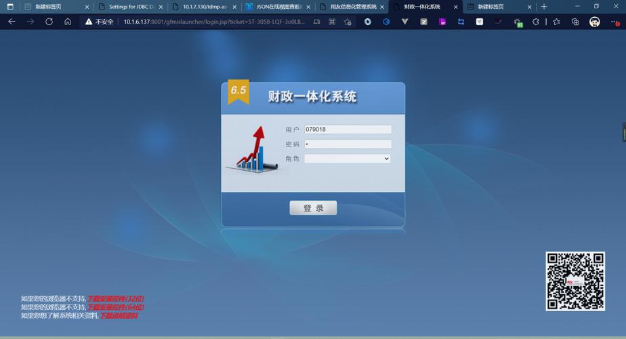Click the 登录 login button
The image size is (626, 339).
point(313,208)
